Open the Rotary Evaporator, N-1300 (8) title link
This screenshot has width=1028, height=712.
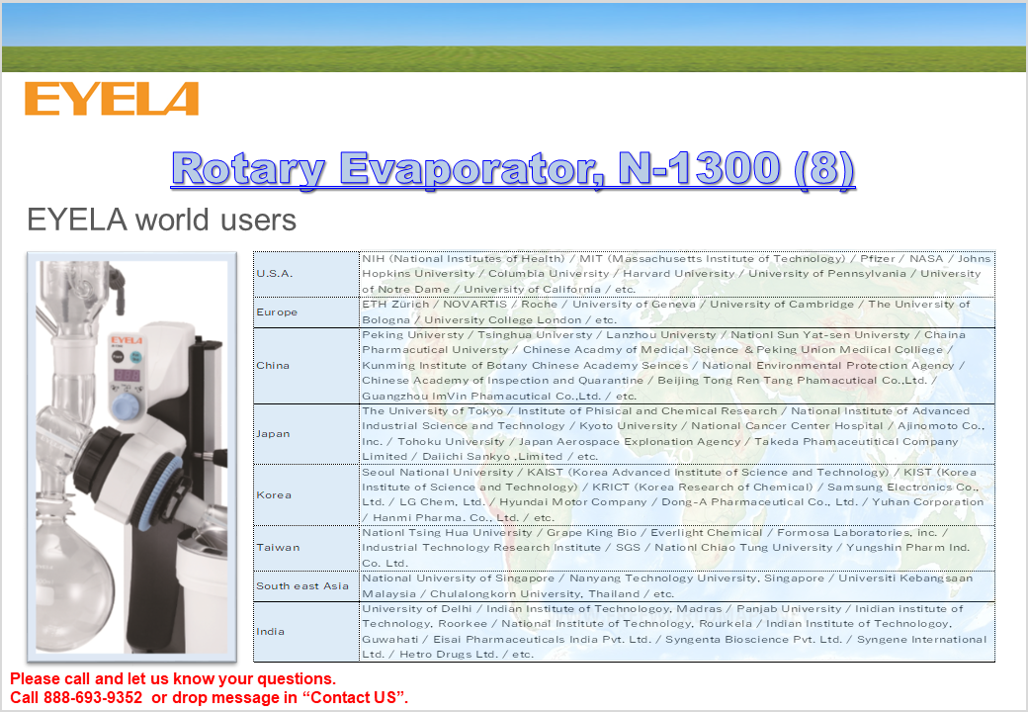(513, 168)
